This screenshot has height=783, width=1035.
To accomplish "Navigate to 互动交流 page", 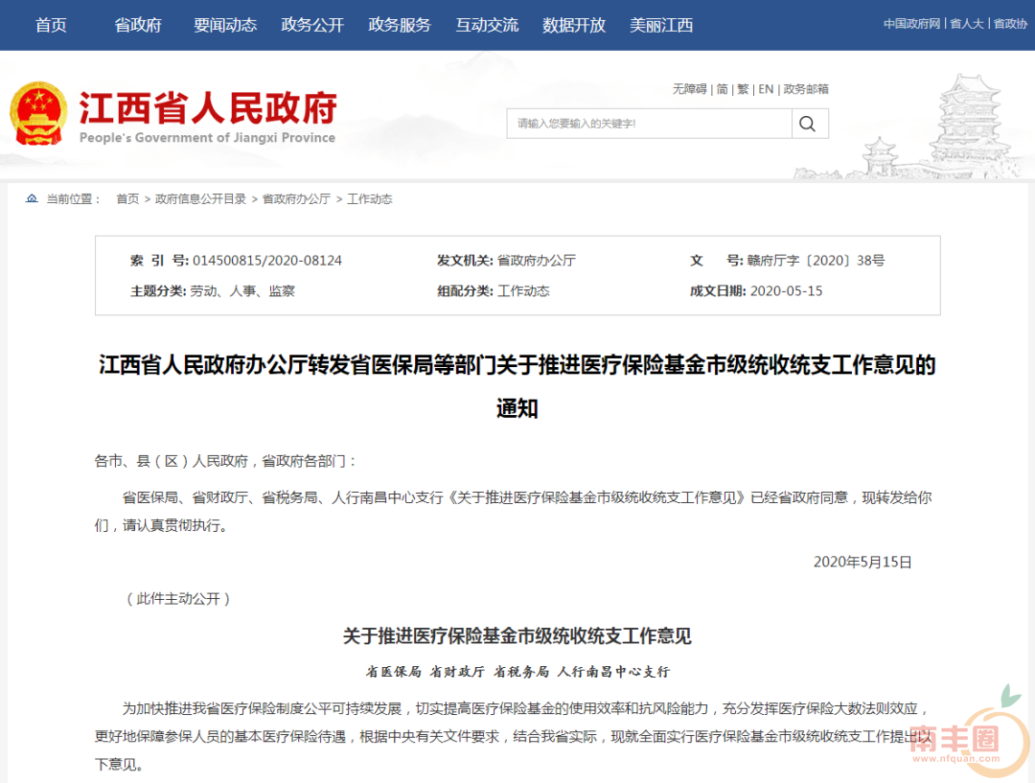I will tap(487, 25).
